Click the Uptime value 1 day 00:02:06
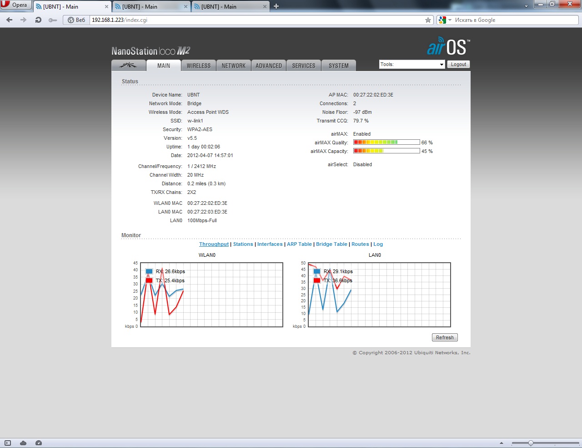The image size is (582, 448). coord(204,147)
